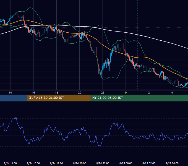This screenshot has height=166, width=188.
Task: Click the 8/25 00:00 date label
Action: [x=126, y=163]
